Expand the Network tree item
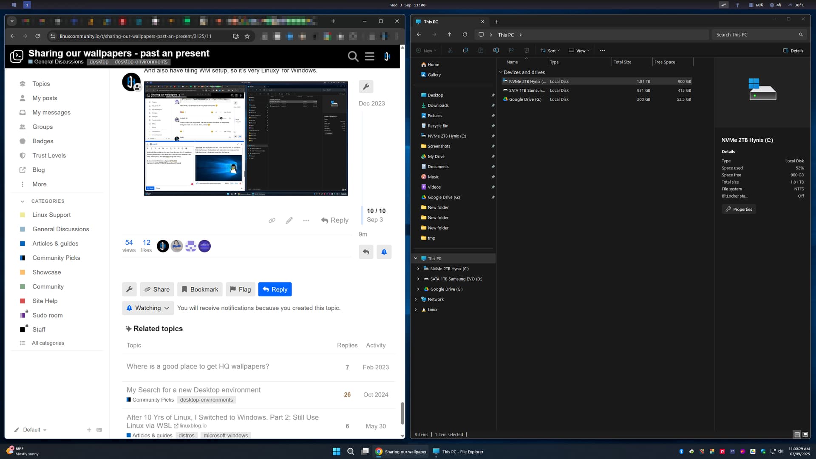Image resolution: width=816 pixels, height=459 pixels. coord(416,299)
